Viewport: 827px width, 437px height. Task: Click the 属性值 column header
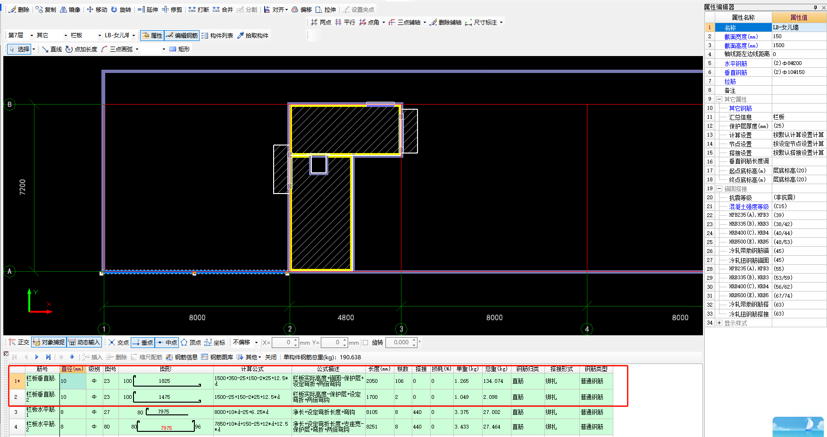pyautogui.click(x=799, y=17)
